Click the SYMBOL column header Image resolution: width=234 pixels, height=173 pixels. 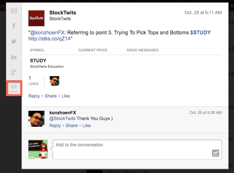pos(37,50)
